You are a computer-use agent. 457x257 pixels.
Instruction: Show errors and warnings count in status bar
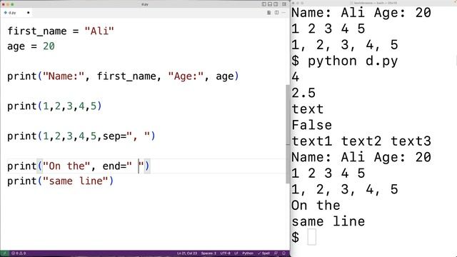[x=19, y=253]
